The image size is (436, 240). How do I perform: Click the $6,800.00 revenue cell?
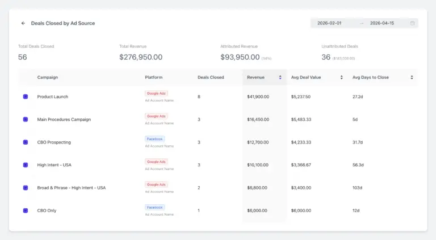(x=257, y=188)
